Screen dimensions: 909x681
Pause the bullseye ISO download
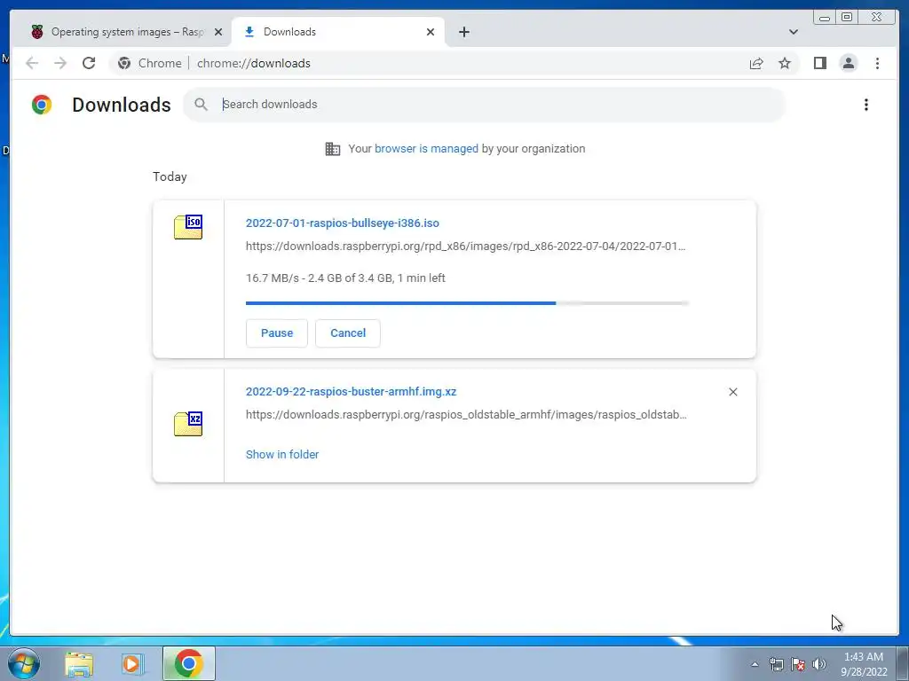tap(277, 333)
